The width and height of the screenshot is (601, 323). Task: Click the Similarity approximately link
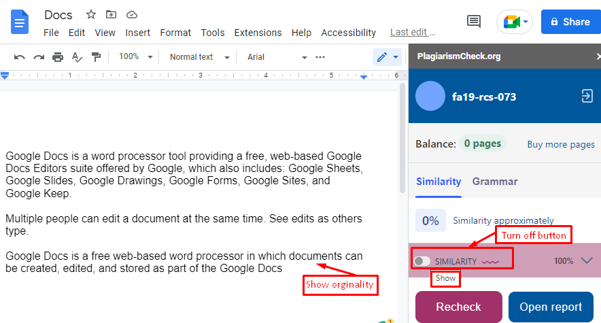click(503, 221)
